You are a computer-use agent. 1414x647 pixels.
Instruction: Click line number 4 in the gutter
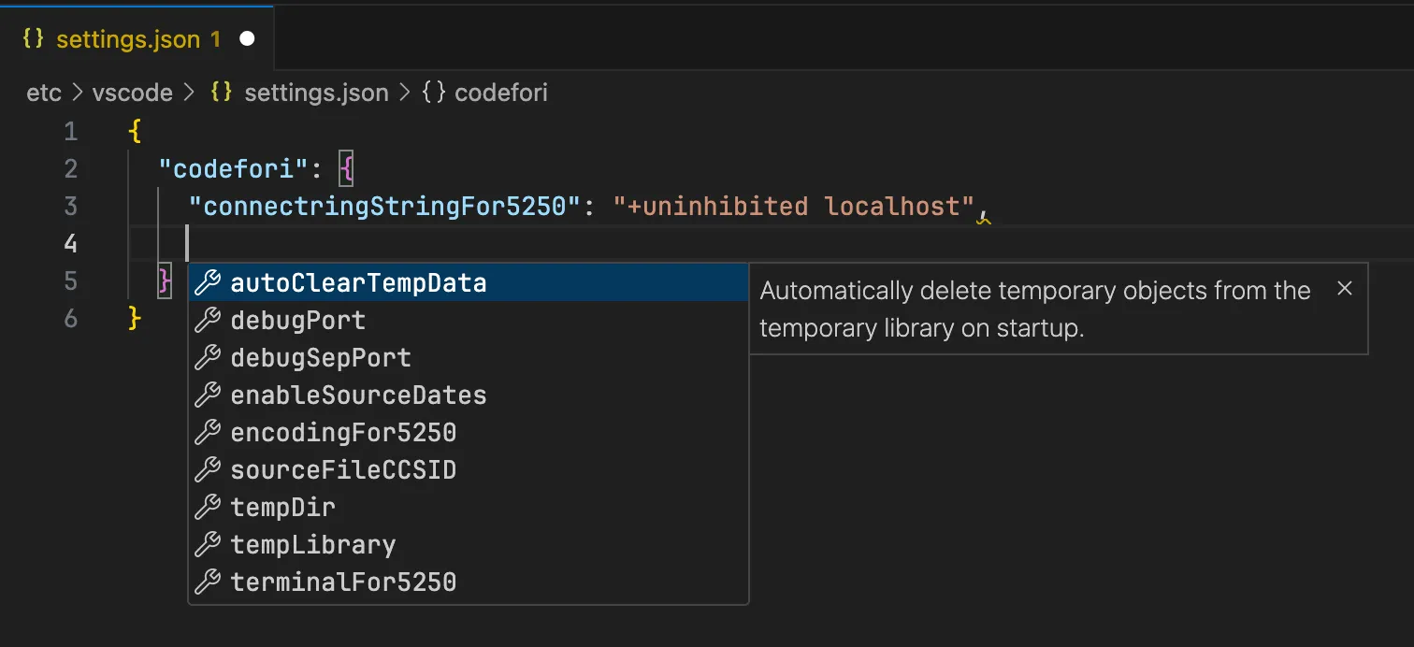click(71, 244)
